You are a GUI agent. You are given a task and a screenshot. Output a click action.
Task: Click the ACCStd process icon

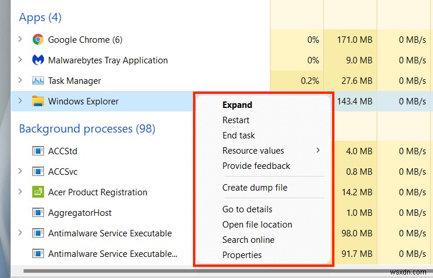coord(38,151)
